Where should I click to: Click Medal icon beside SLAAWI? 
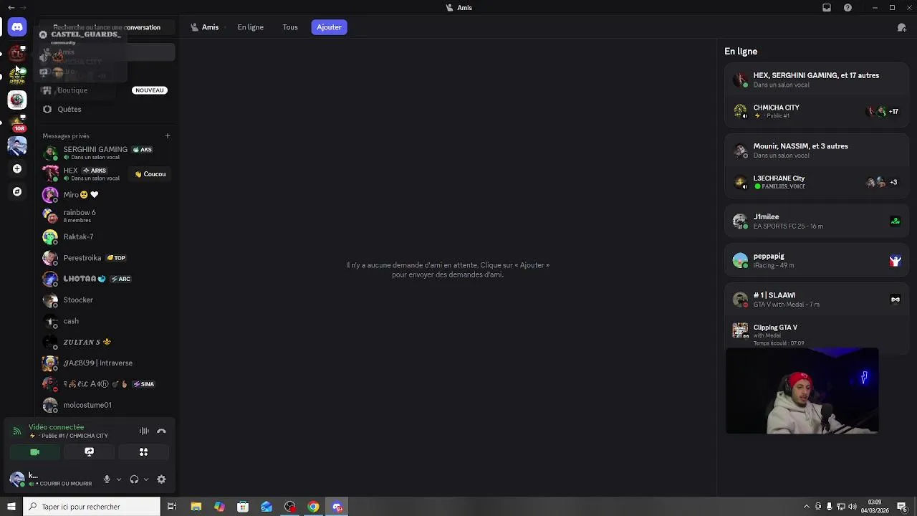tap(895, 300)
